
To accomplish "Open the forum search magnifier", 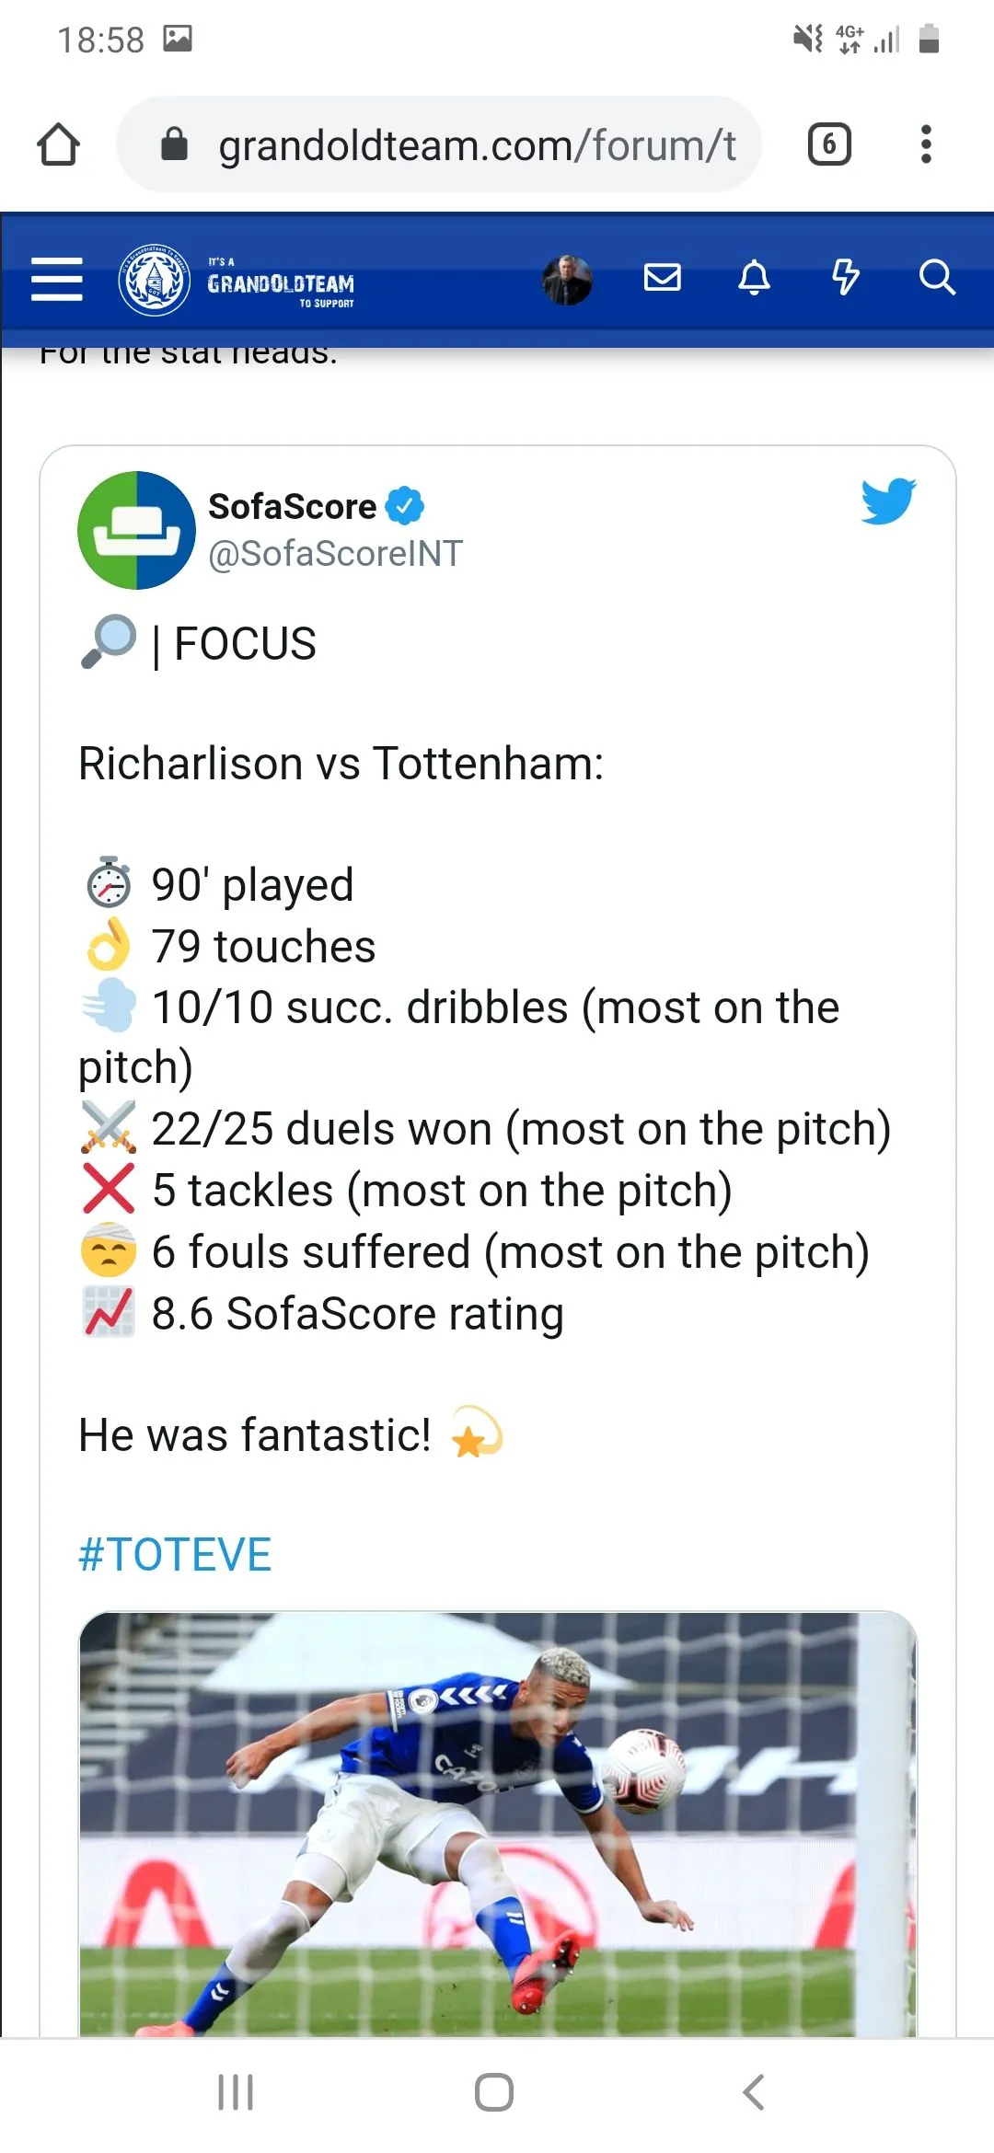I will (x=937, y=277).
